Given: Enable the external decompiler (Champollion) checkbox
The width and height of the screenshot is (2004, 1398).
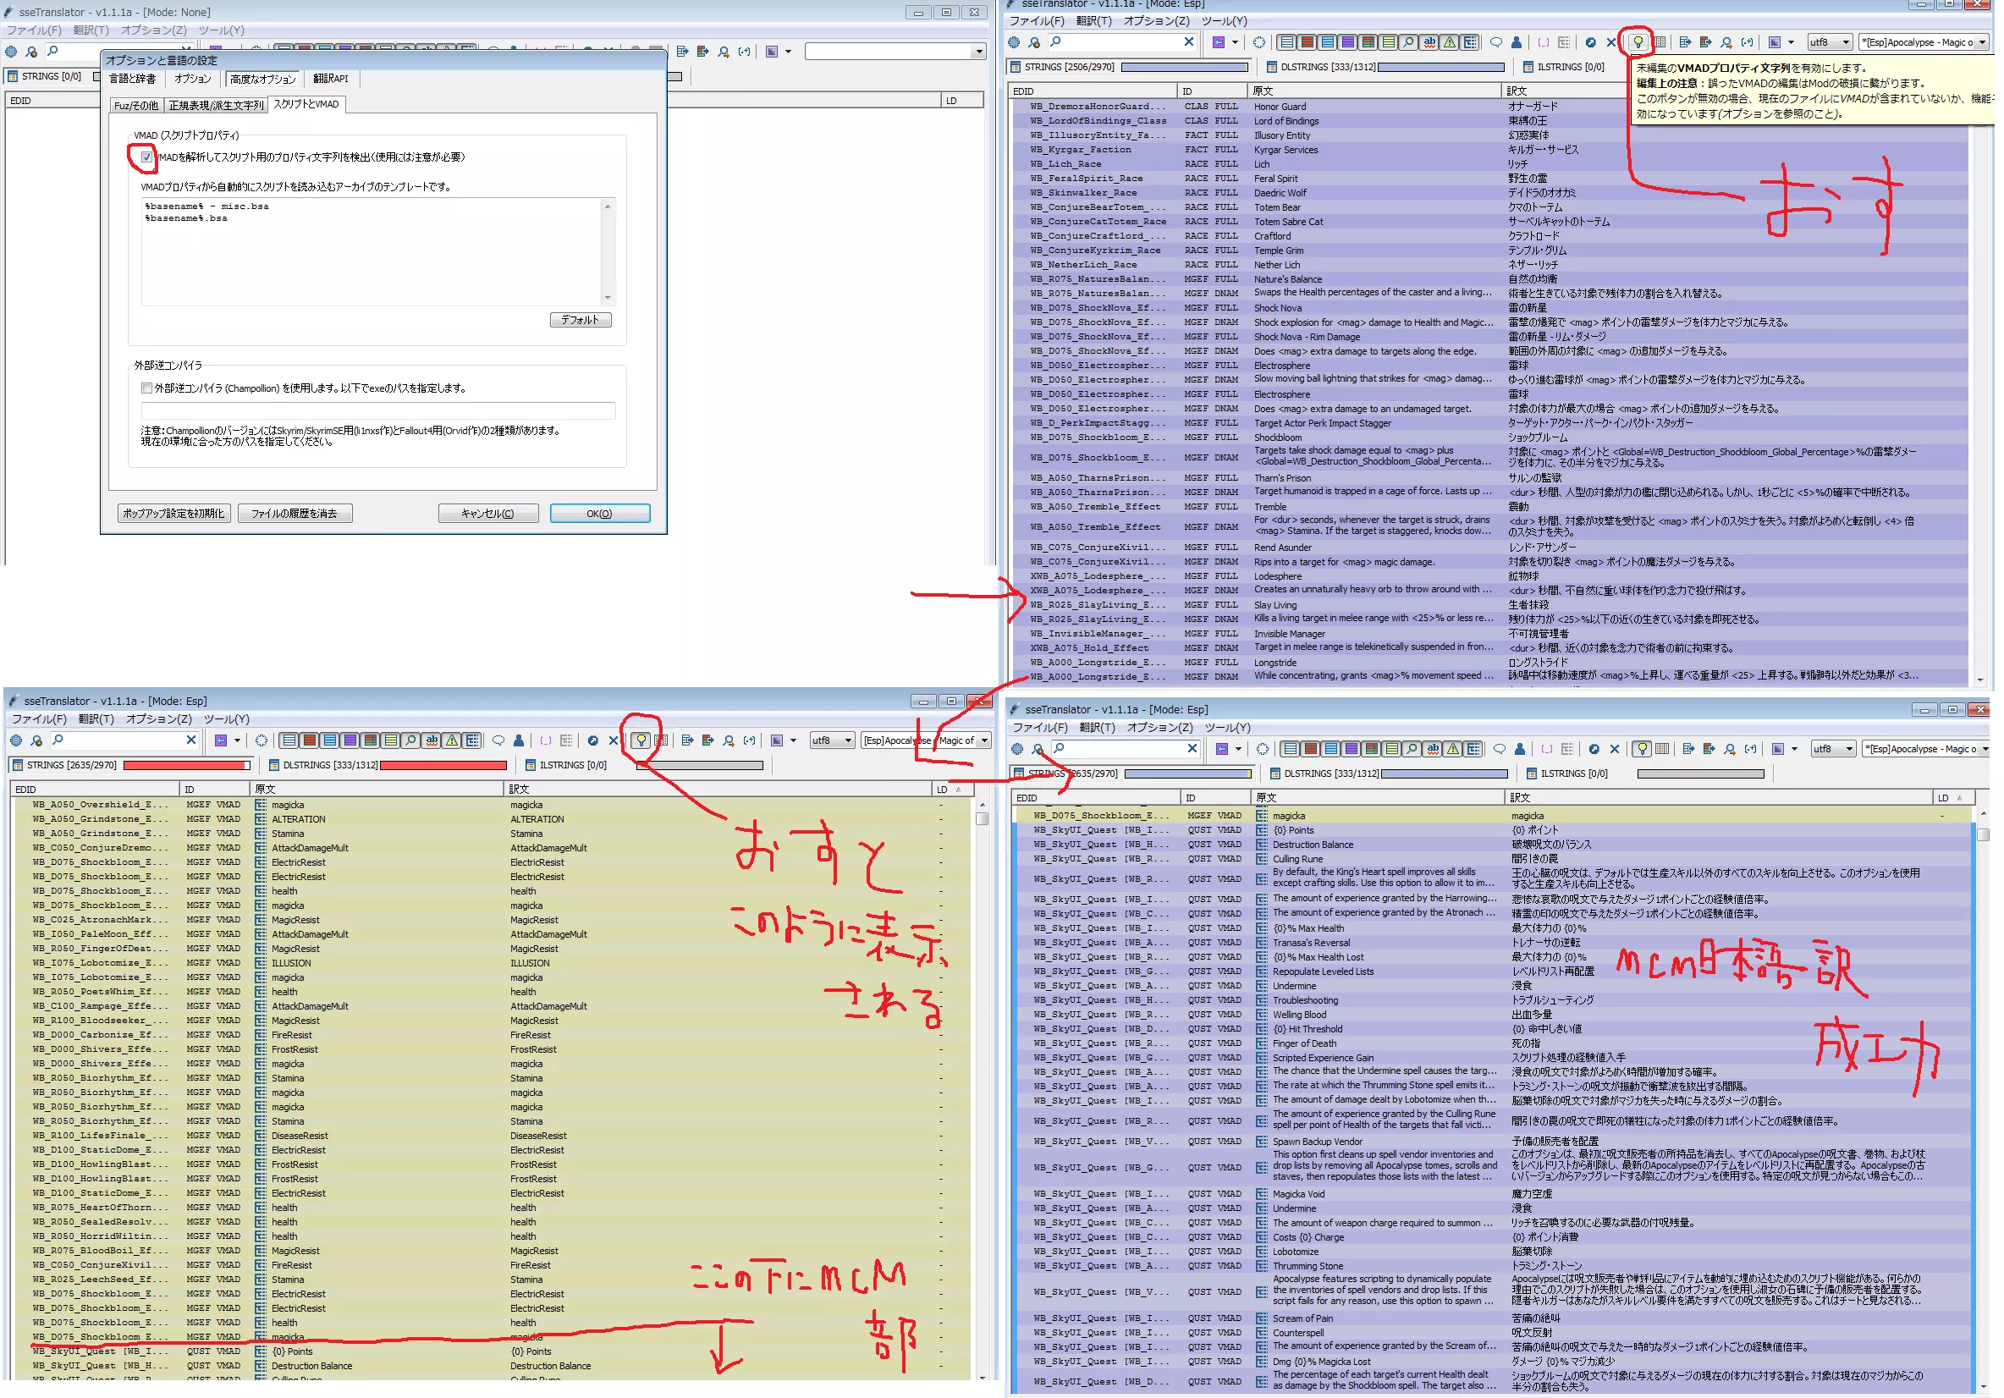Looking at the screenshot, I should (146, 388).
